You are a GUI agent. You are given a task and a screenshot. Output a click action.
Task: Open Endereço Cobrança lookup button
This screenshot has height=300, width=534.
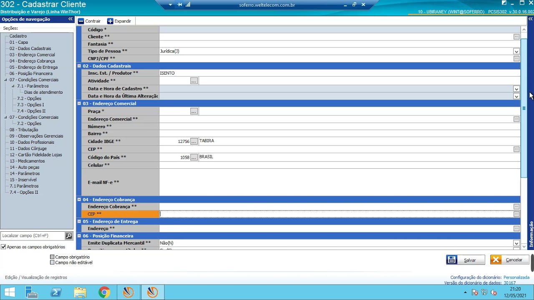516,207
